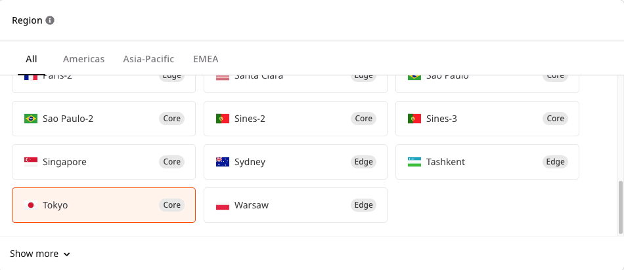
Task: Switch to the EMEA tab
Action: [206, 59]
